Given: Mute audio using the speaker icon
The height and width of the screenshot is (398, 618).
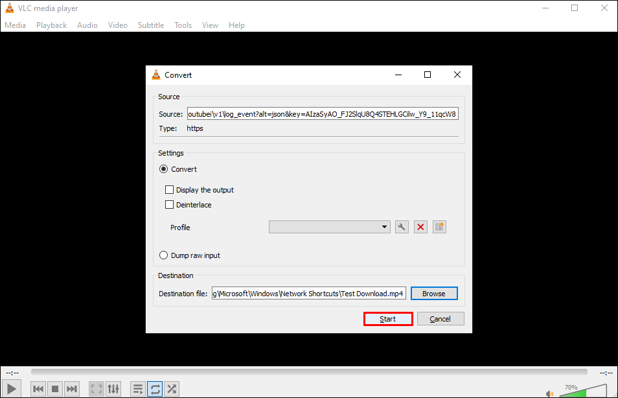Looking at the screenshot, I should (x=549, y=393).
